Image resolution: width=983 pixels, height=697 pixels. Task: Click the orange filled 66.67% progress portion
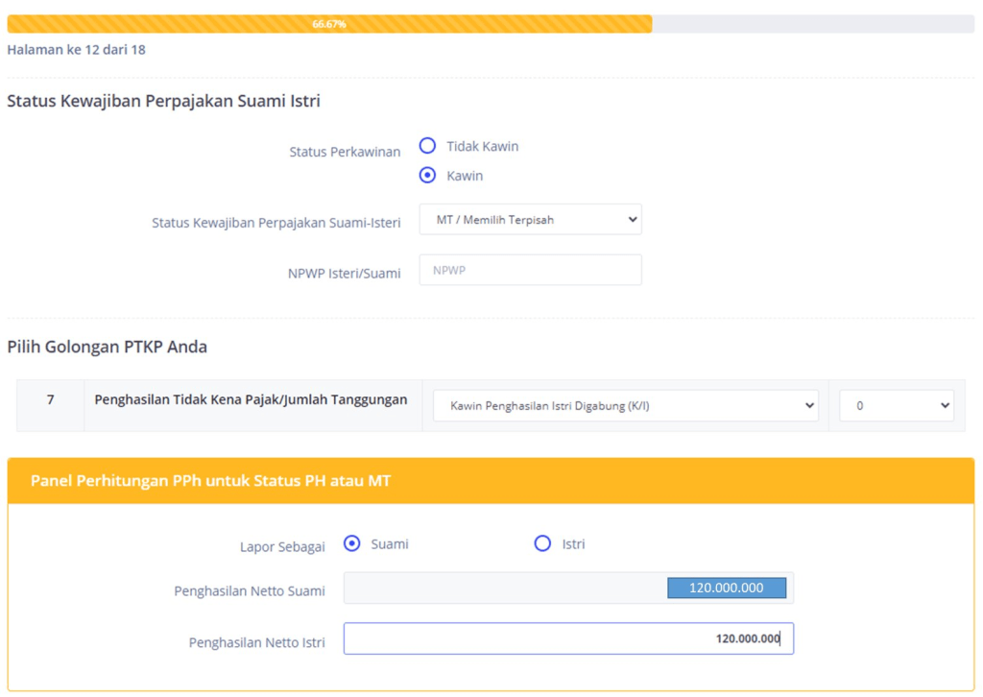tap(329, 24)
